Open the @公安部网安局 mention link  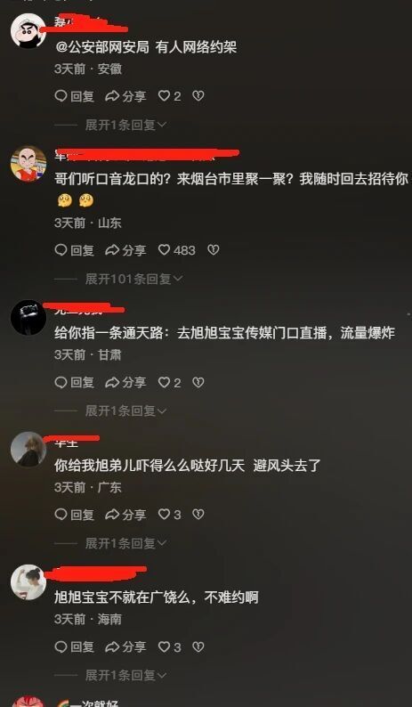click(x=101, y=47)
